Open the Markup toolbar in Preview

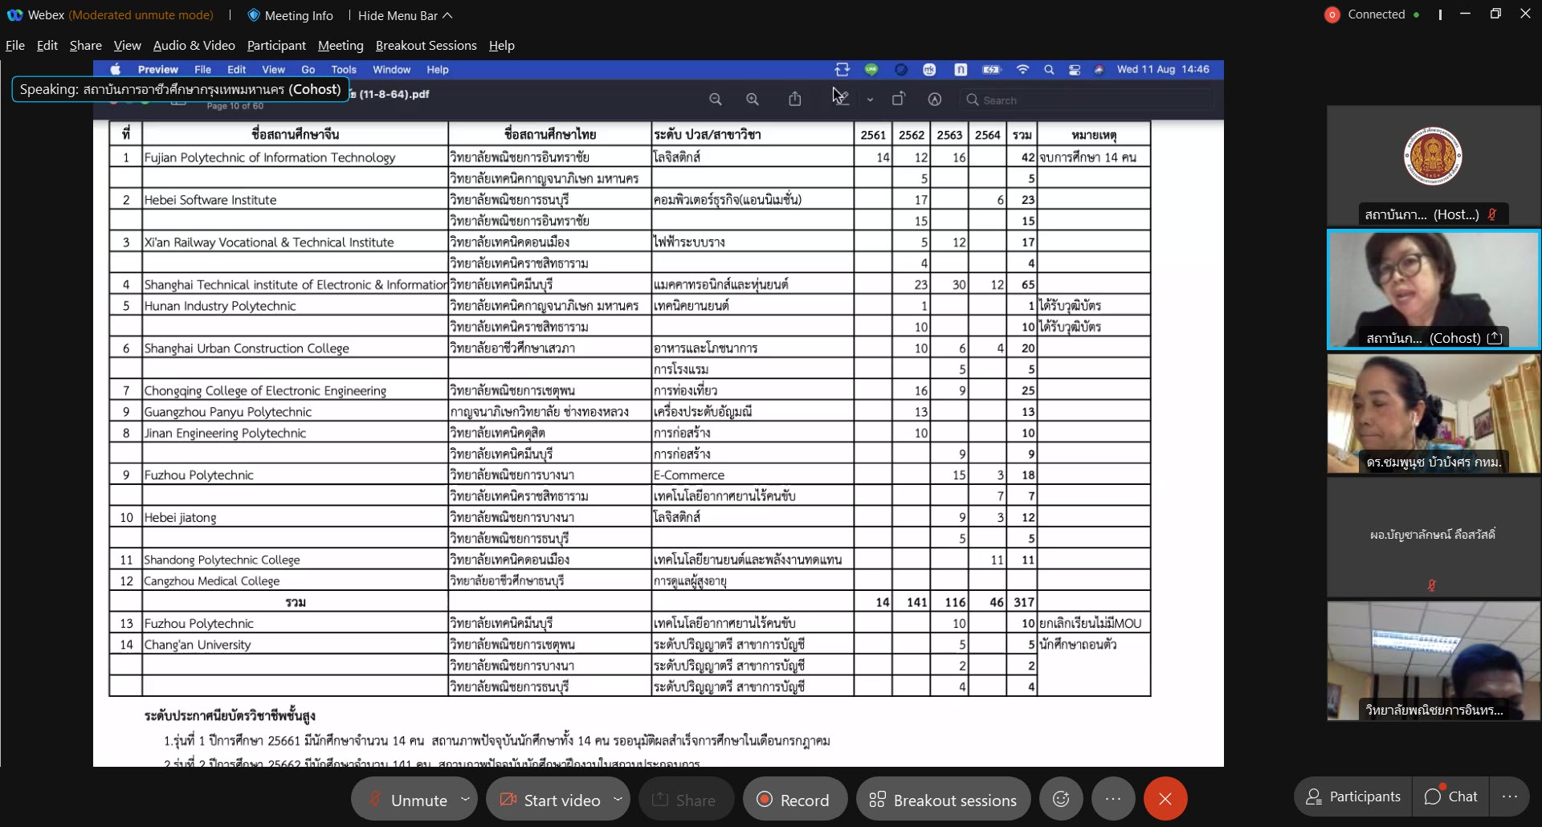[935, 100]
